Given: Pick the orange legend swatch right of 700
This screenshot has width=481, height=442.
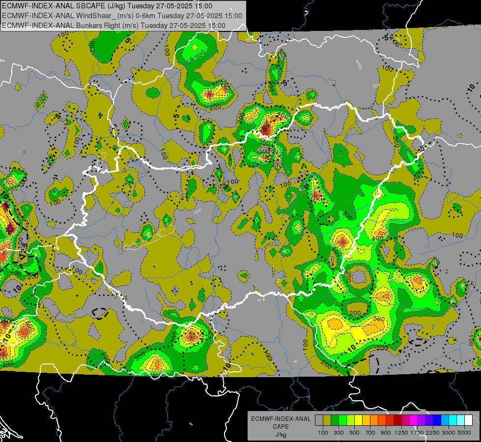Looking at the screenshot, I should [374, 420].
